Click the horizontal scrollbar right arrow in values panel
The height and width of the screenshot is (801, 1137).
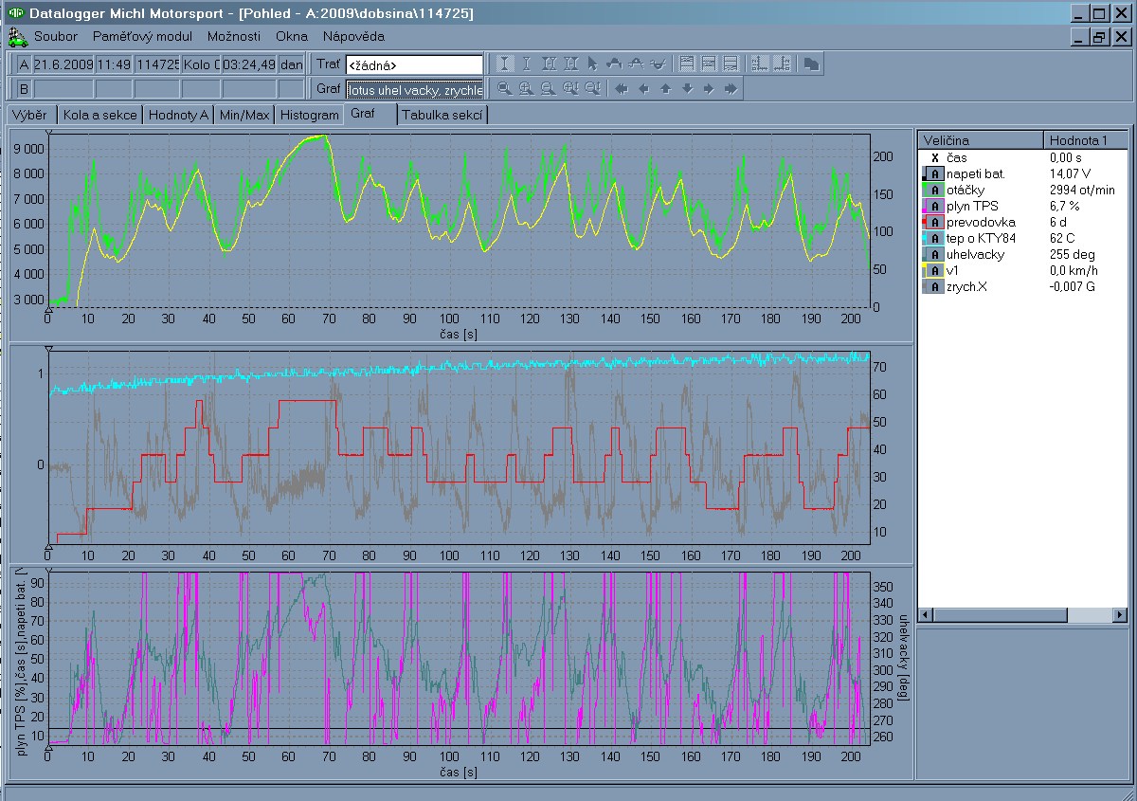1120,615
